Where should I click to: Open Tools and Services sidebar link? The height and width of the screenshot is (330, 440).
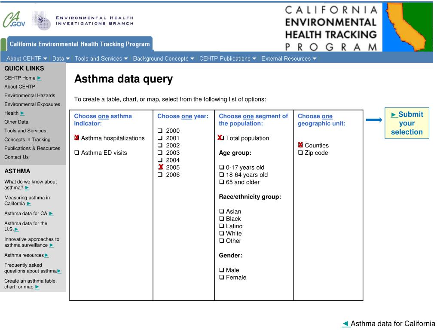[x=25, y=131]
